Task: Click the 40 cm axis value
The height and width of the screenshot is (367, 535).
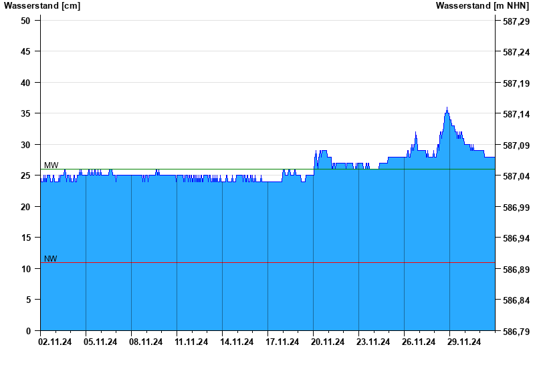Action: tap(25, 83)
